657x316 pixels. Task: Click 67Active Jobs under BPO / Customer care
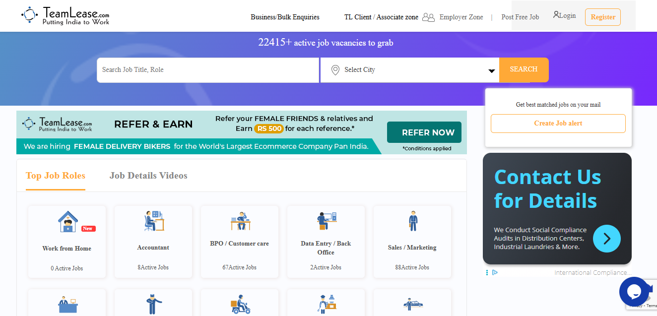[240, 267]
